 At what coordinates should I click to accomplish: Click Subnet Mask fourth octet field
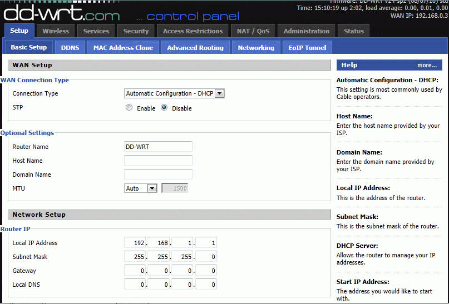point(206,257)
